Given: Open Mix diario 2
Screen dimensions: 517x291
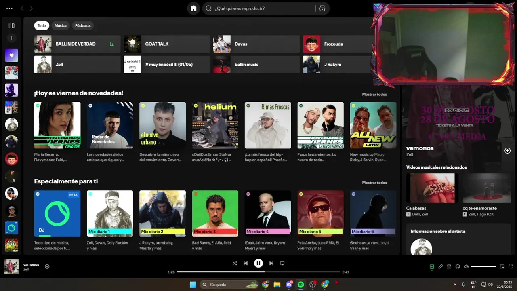Looking at the screenshot, I should (x=162, y=214).
